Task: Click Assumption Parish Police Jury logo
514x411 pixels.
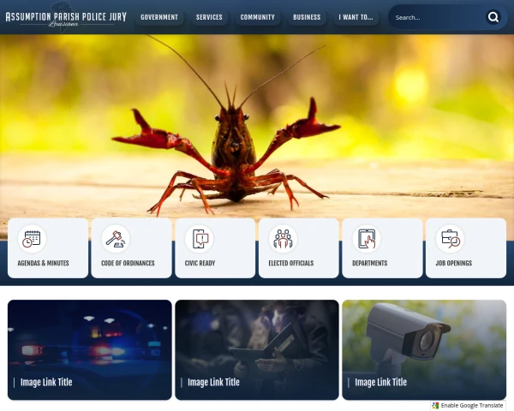Action: [x=66, y=17]
